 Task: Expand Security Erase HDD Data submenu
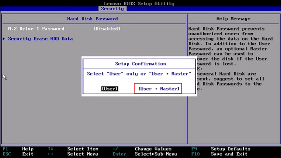click(x=40, y=38)
